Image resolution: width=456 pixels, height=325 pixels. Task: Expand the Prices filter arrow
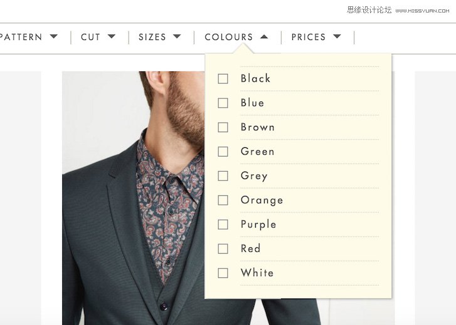click(x=337, y=37)
